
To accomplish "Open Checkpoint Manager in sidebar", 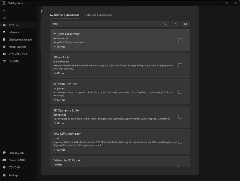I will (20, 40).
